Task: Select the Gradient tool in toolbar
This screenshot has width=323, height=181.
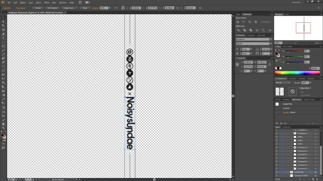Action: coord(3,95)
